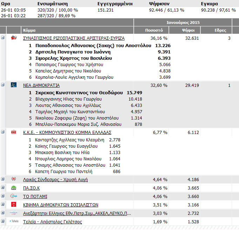Open the ΝΕΑ ΔΗΜΟΚΡΑΤΙΑ party link
Viewport: 239px width, 230px height.
coord(41,85)
